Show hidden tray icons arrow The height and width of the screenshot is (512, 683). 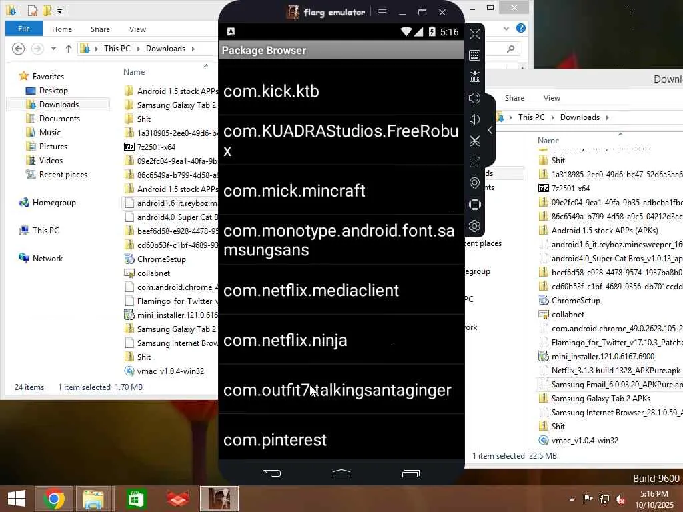pyautogui.click(x=572, y=499)
